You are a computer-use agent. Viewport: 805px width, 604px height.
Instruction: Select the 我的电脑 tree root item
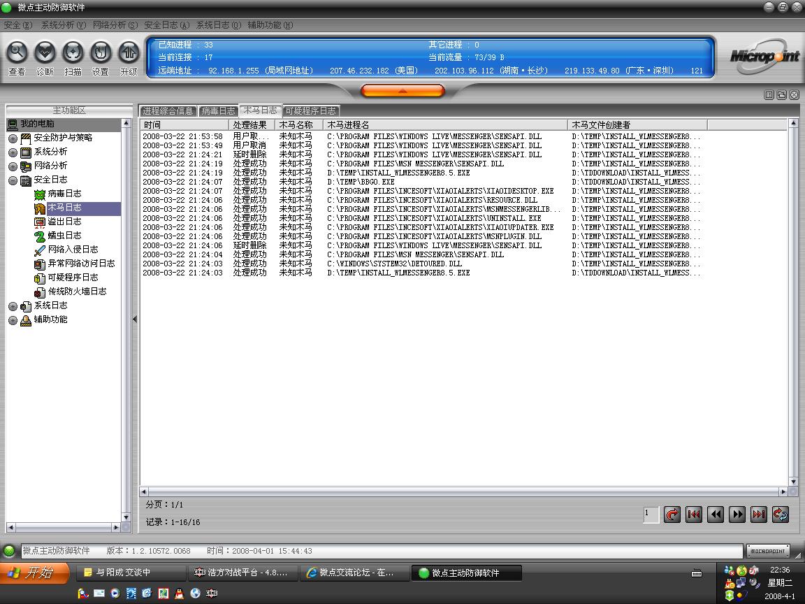64,124
